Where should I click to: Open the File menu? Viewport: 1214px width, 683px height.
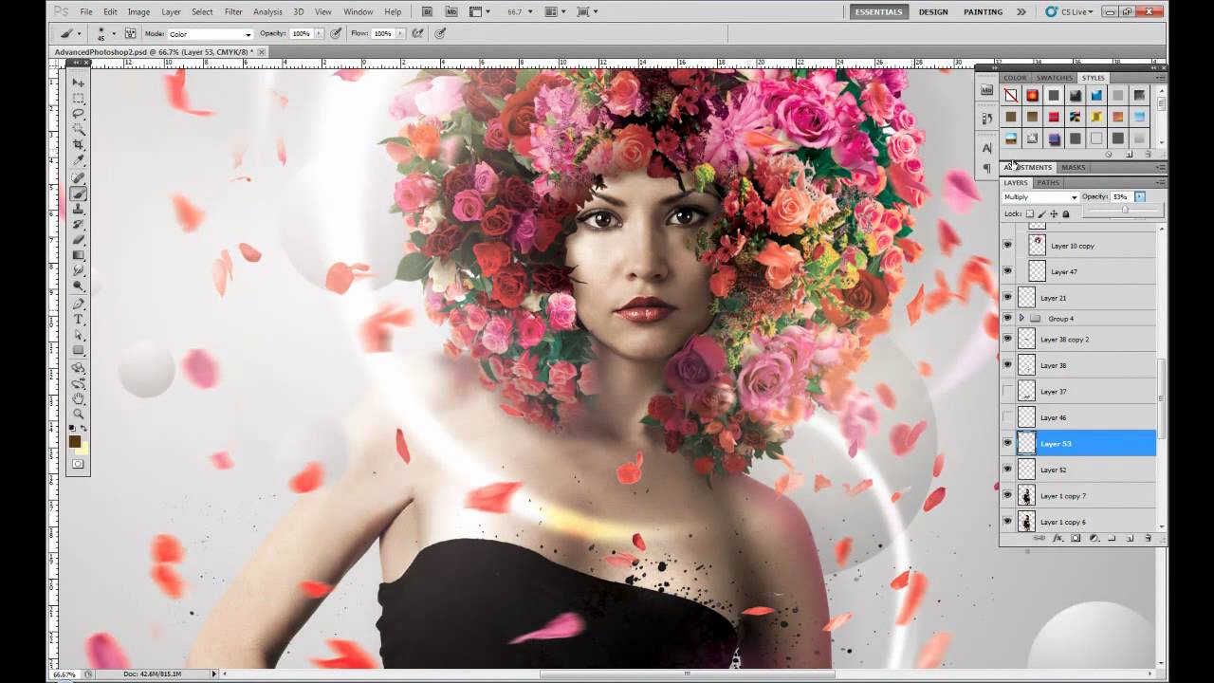[x=86, y=11]
